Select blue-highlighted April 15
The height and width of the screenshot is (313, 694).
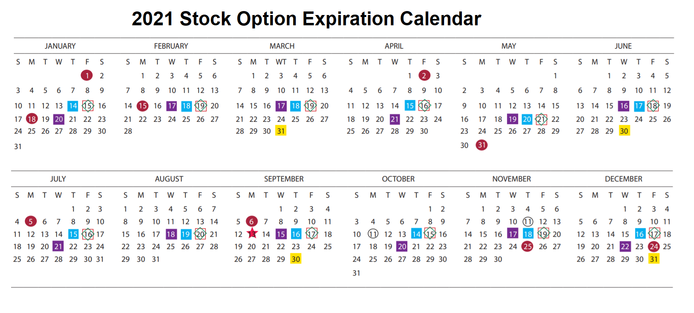410,106
